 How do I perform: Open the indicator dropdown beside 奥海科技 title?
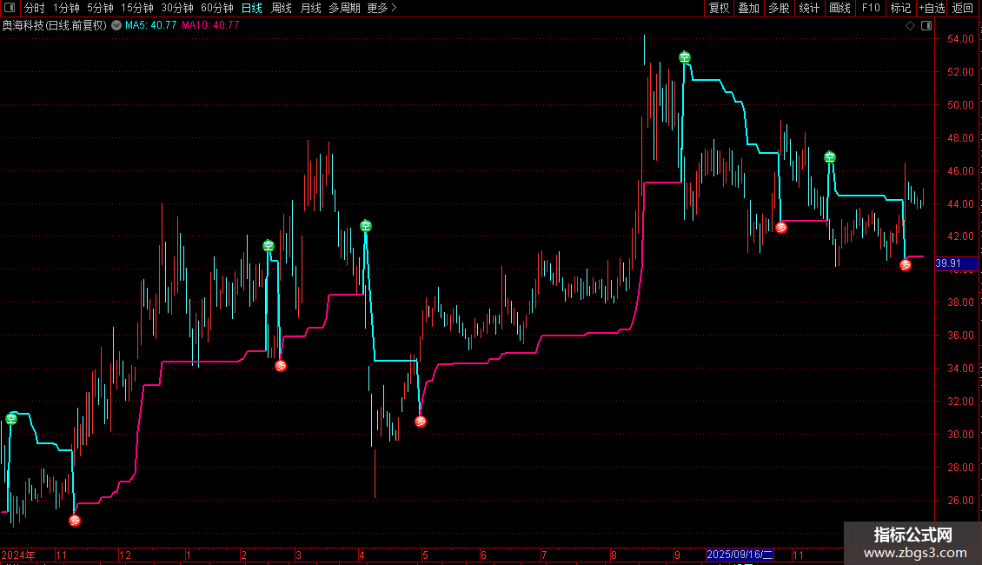click(x=116, y=25)
